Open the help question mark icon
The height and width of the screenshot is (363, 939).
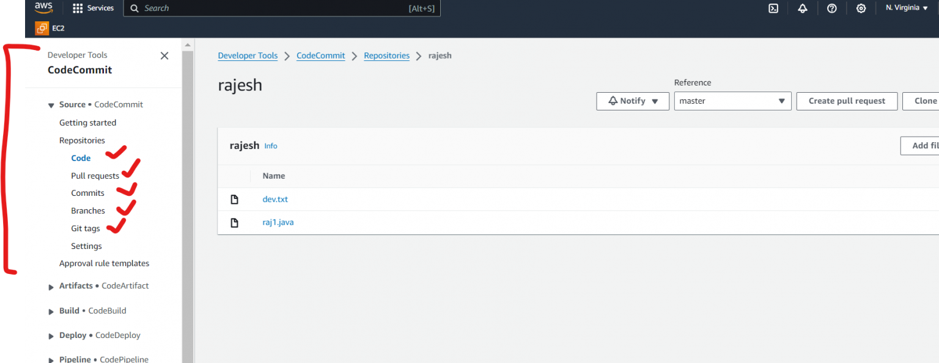831,9
